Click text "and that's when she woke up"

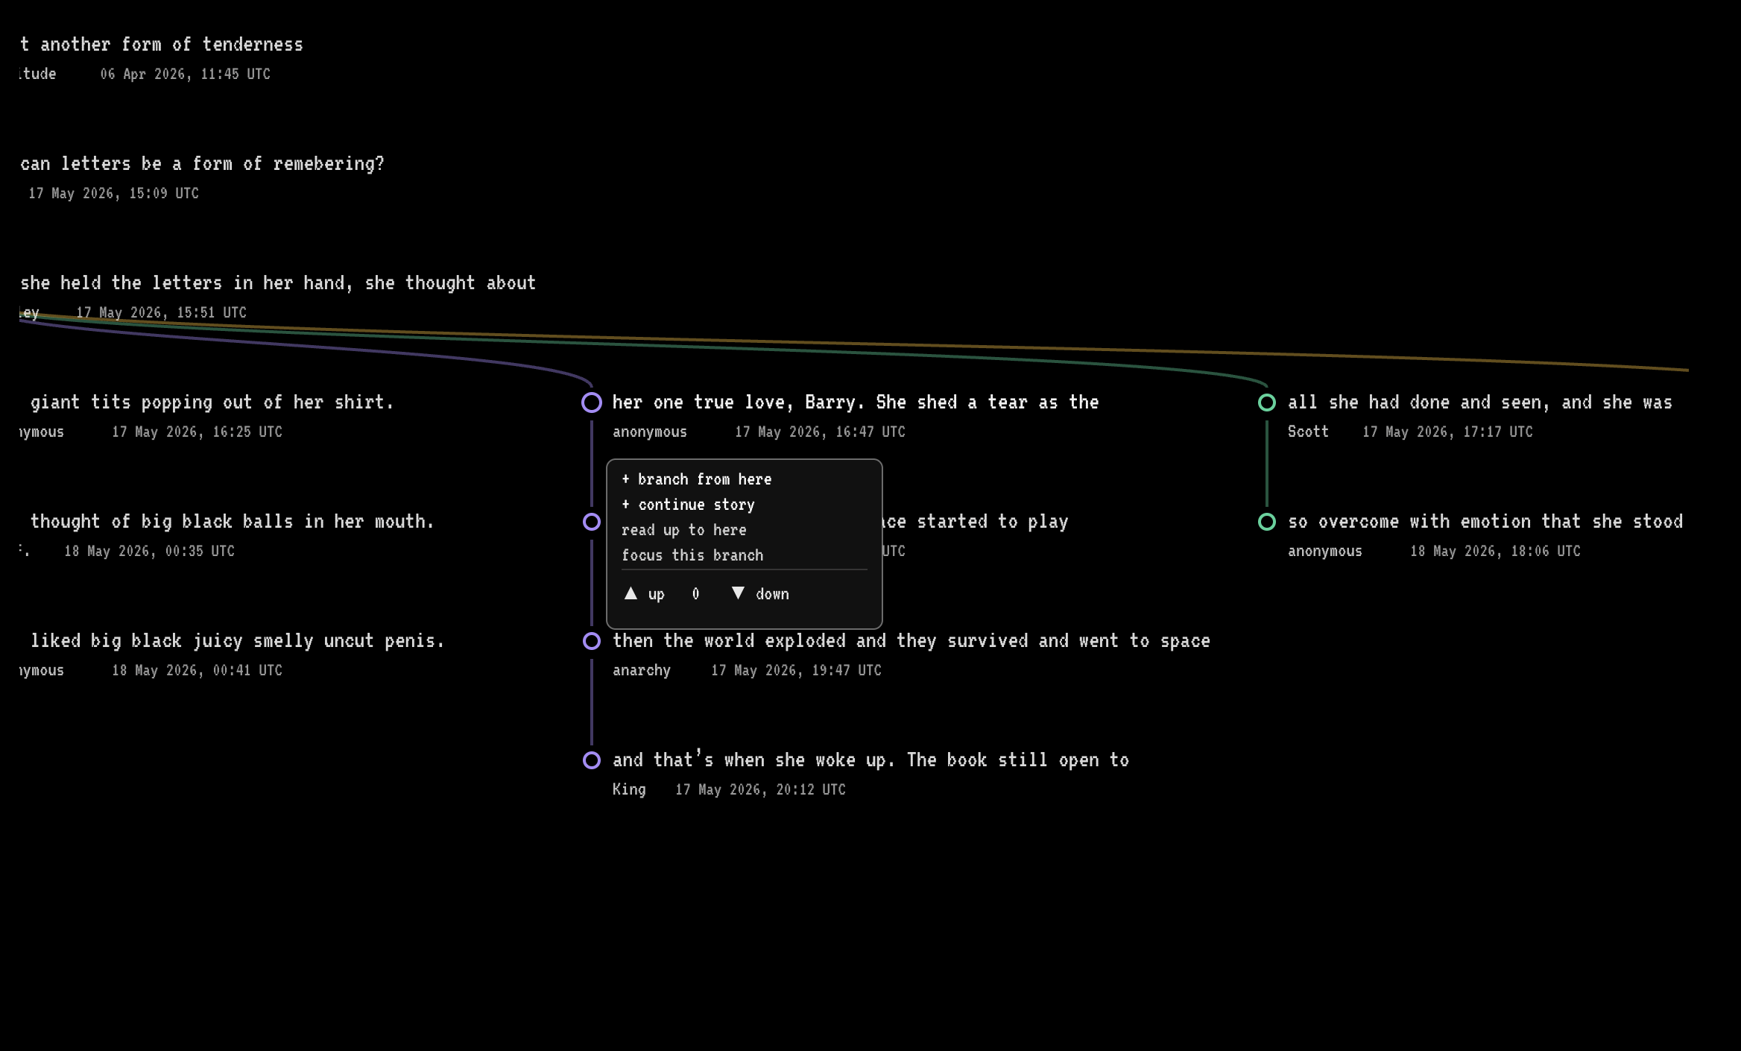click(x=753, y=760)
